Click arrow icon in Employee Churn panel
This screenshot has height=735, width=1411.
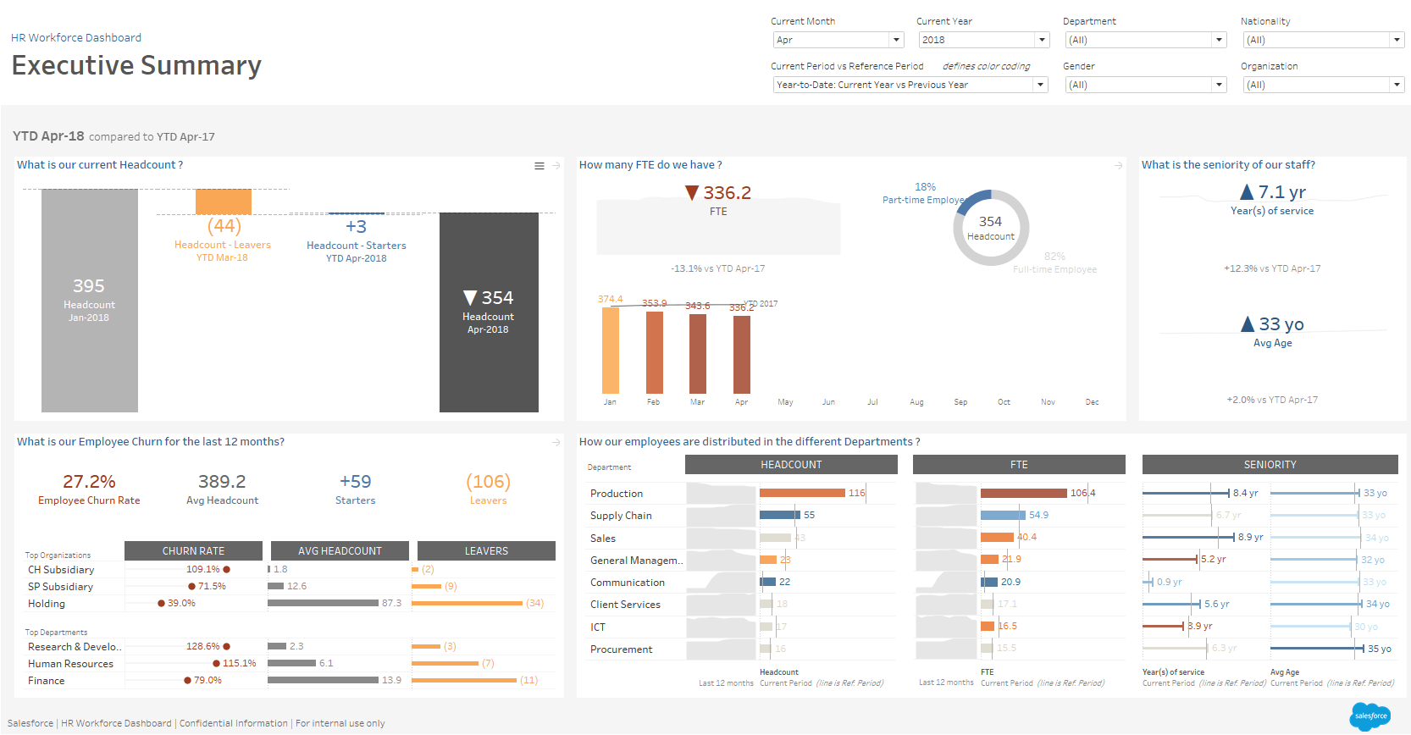pyautogui.click(x=556, y=442)
